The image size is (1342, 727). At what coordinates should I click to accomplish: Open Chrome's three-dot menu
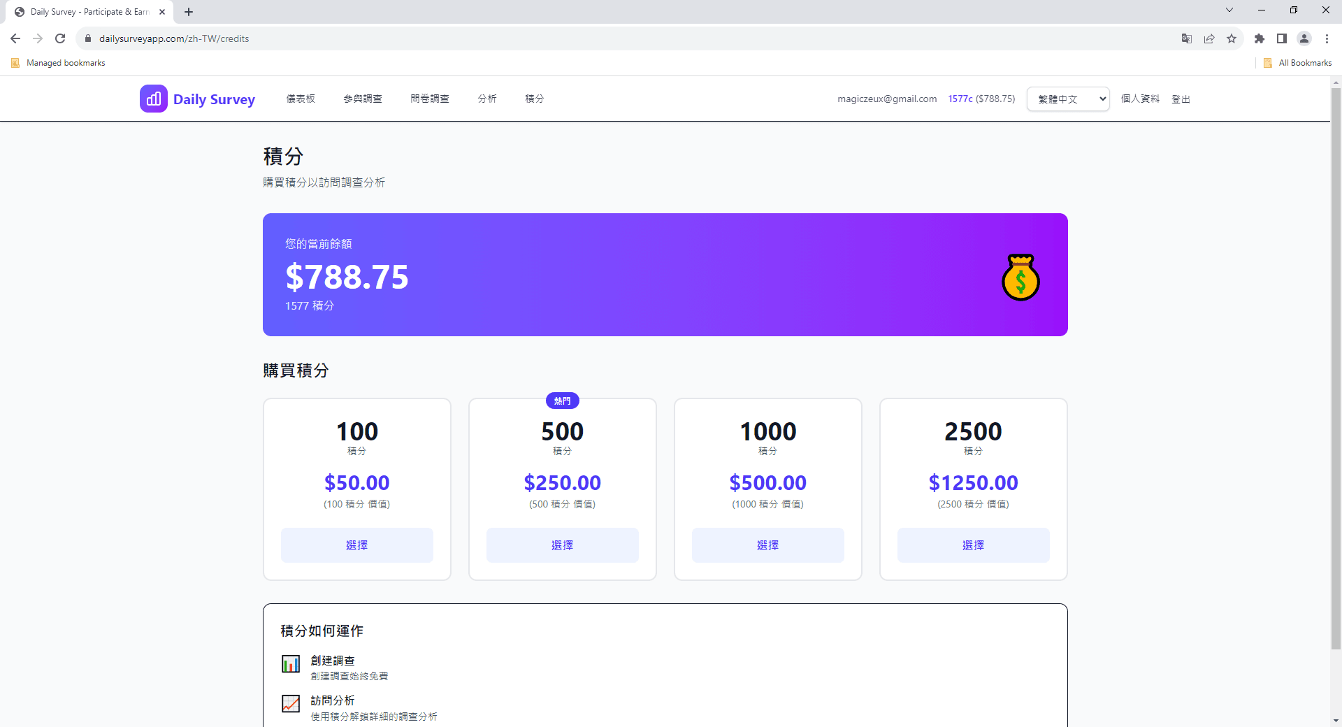pyautogui.click(x=1327, y=38)
